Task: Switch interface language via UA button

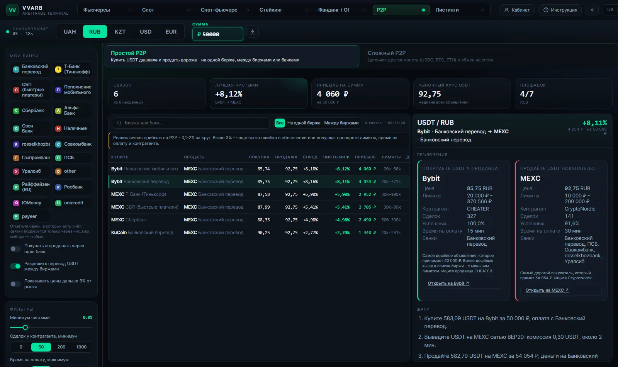Action: pos(610,10)
